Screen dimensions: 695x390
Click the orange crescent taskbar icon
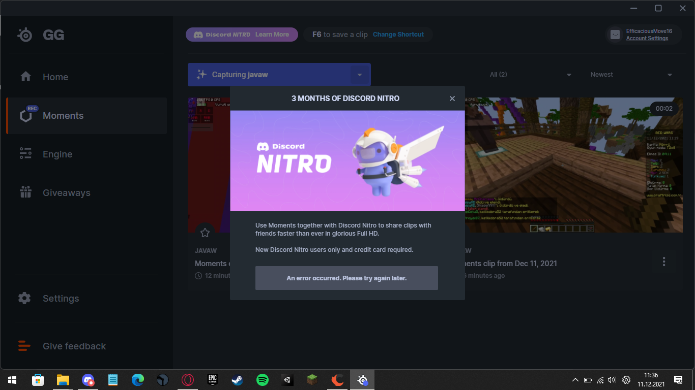pyautogui.click(x=337, y=380)
